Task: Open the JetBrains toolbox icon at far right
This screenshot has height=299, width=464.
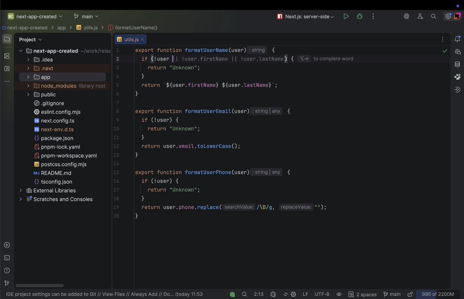Action: coord(457,17)
